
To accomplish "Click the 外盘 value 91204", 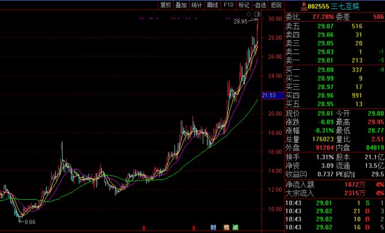I will click(325, 148).
